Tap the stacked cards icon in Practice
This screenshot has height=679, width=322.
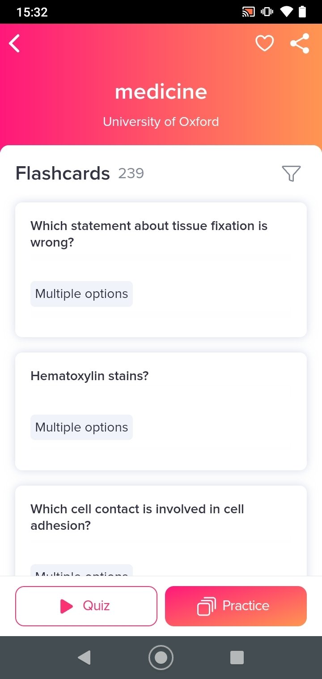click(207, 606)
